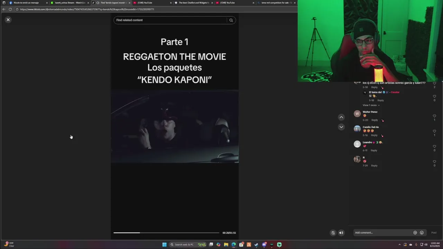Toggle the auto-scroll icon beside volume button
This screenshot has height=249, width=443.
click(333, 233)
